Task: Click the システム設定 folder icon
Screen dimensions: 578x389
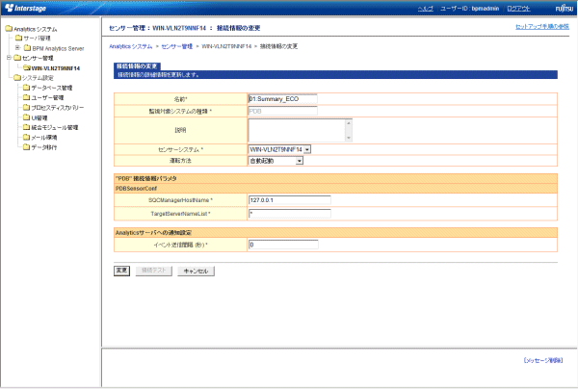Action: click(17, 77)
